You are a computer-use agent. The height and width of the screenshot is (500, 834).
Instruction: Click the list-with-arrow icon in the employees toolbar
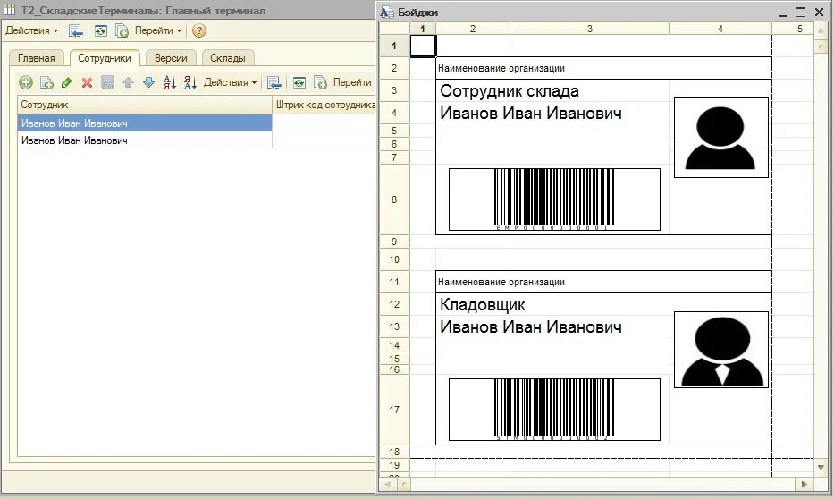click(x=274, y=82)
